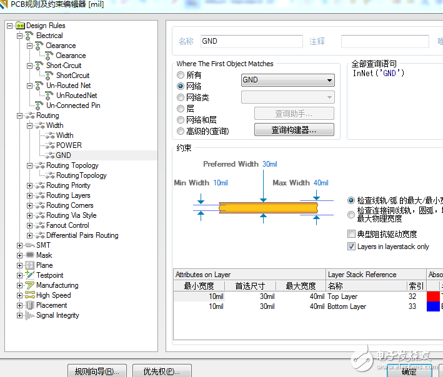The image size is (443, 377).
Task: Select the 所有 (All) radio button
Action: tap(180, 75)
